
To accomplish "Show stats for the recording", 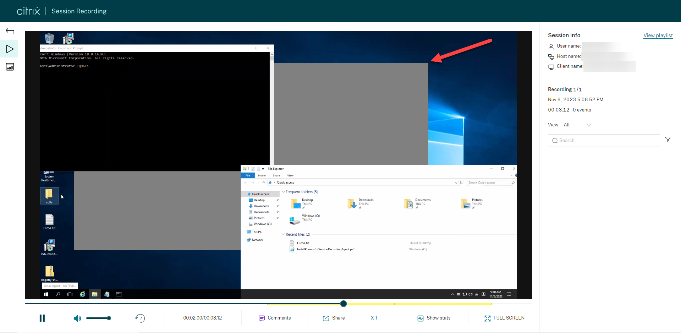I will (x=434, y=318).
